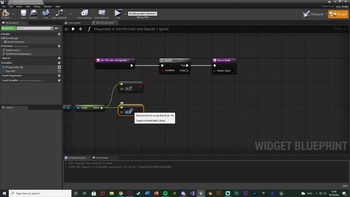
Task: Click Branch Condition input pin
Action: 162,71
